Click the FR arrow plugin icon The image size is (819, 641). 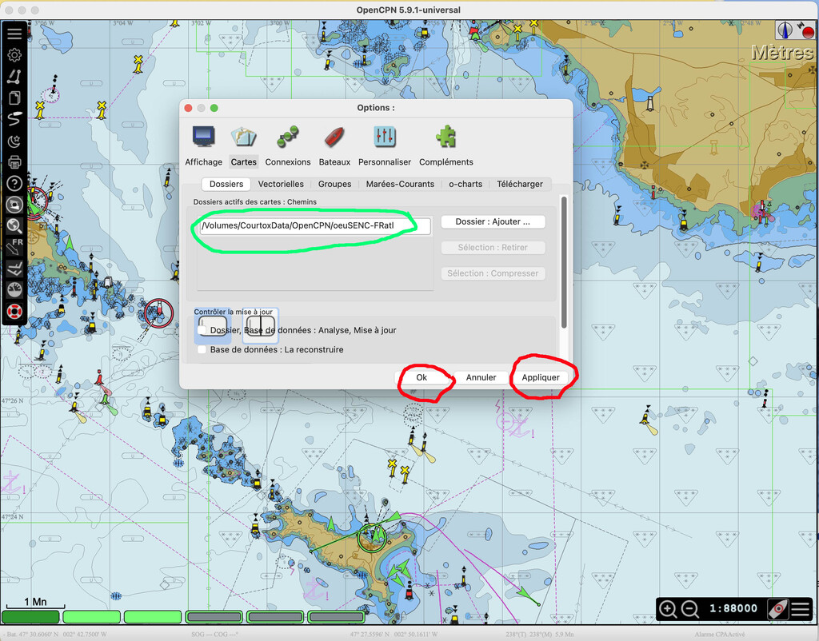(14, 248)
